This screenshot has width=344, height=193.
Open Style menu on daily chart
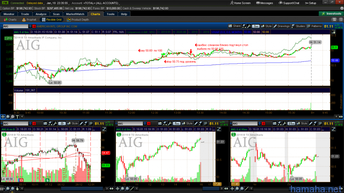tap(73, 124)
